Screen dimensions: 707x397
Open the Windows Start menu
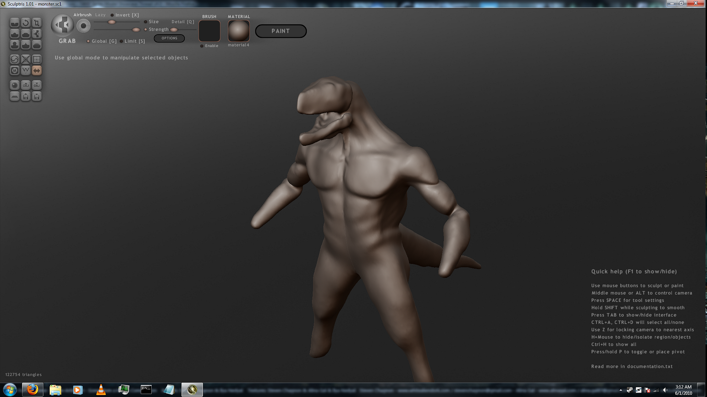(x=10, y=390)
